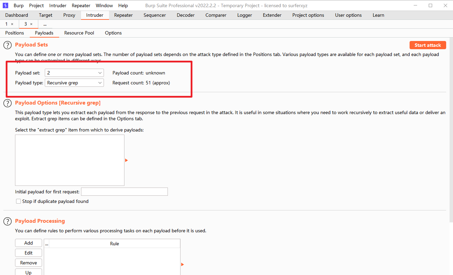
Task: Switch to the Repeater tab
Action: [x=123, y=15]
